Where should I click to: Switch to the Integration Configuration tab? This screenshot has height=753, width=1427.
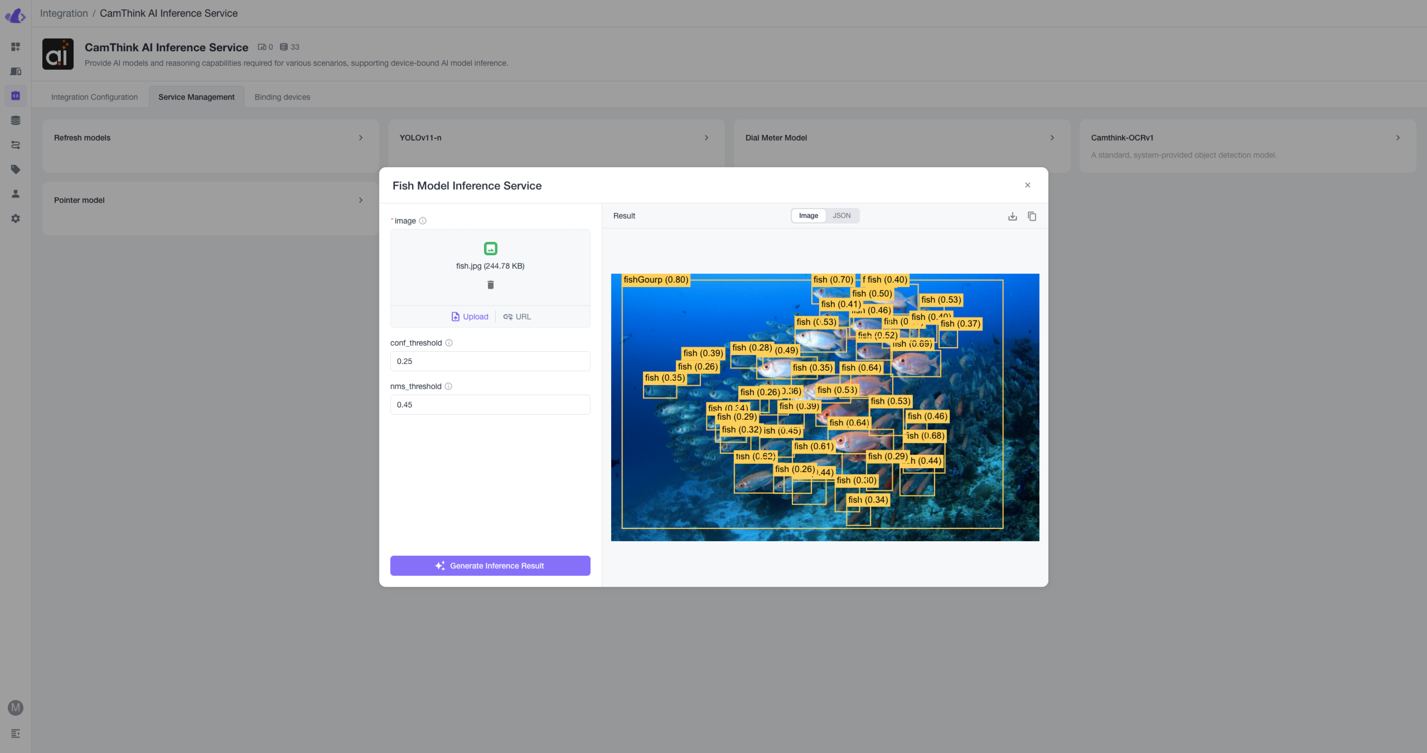tap(94, 96)
